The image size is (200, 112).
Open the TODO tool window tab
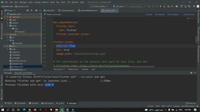tap(8, 103)
